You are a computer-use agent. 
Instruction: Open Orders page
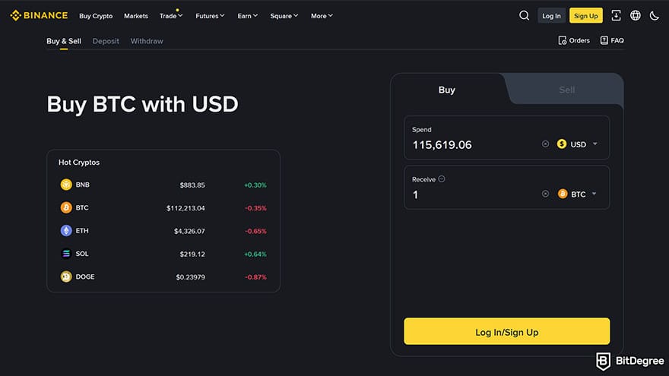(574, 40)
